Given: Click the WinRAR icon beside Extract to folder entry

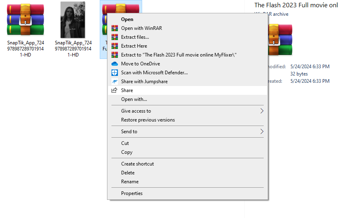Looking at the screenshot, I should click(115, 55).
